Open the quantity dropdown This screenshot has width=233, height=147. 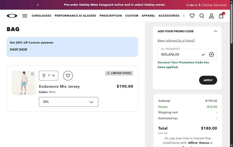pos(48,76)
